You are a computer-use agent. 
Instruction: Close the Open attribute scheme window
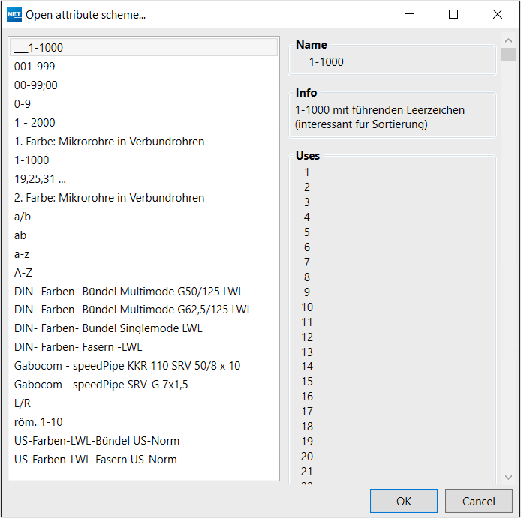pyautogui.click(x=498, y=14)
